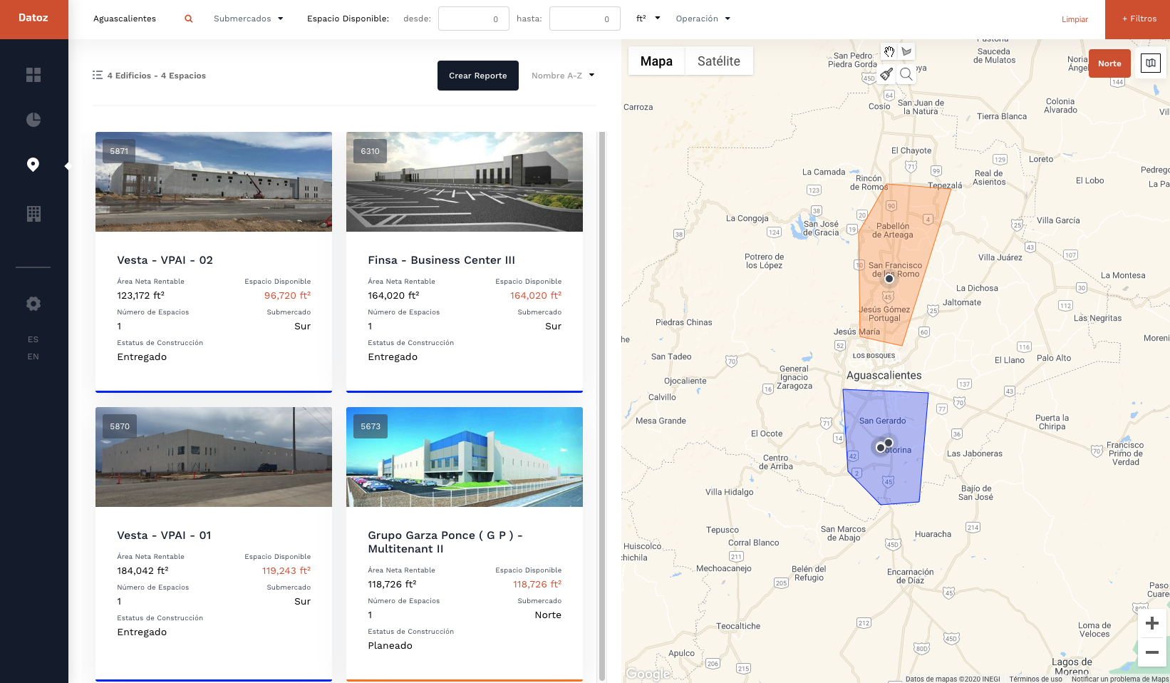
Task: Click the Crear Reporte button
Action: 478,76
